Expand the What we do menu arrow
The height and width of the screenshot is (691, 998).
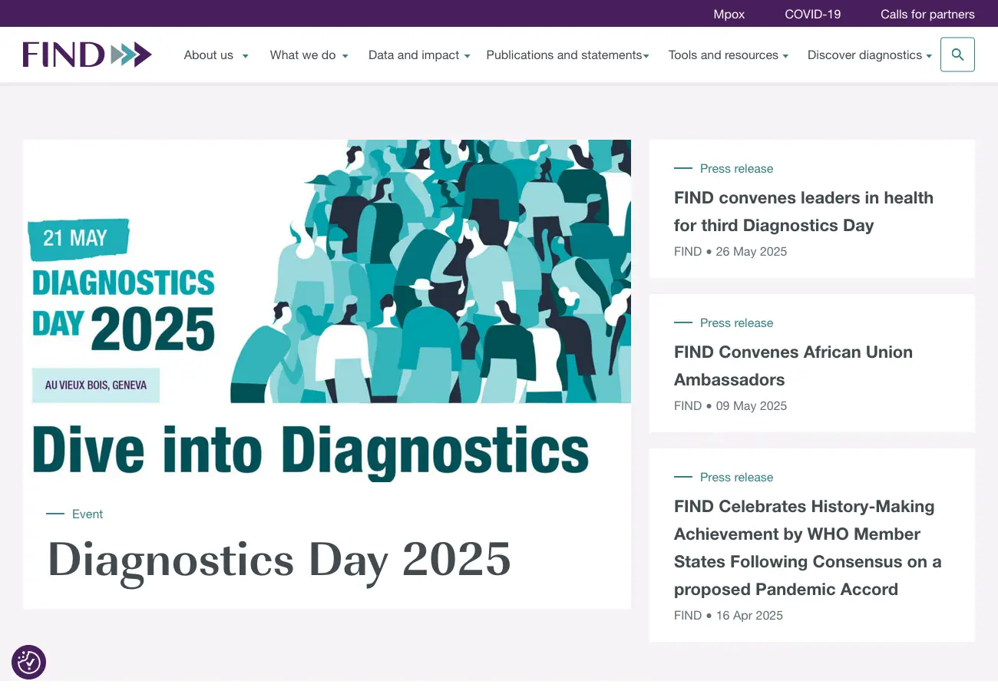pos(345,56)
